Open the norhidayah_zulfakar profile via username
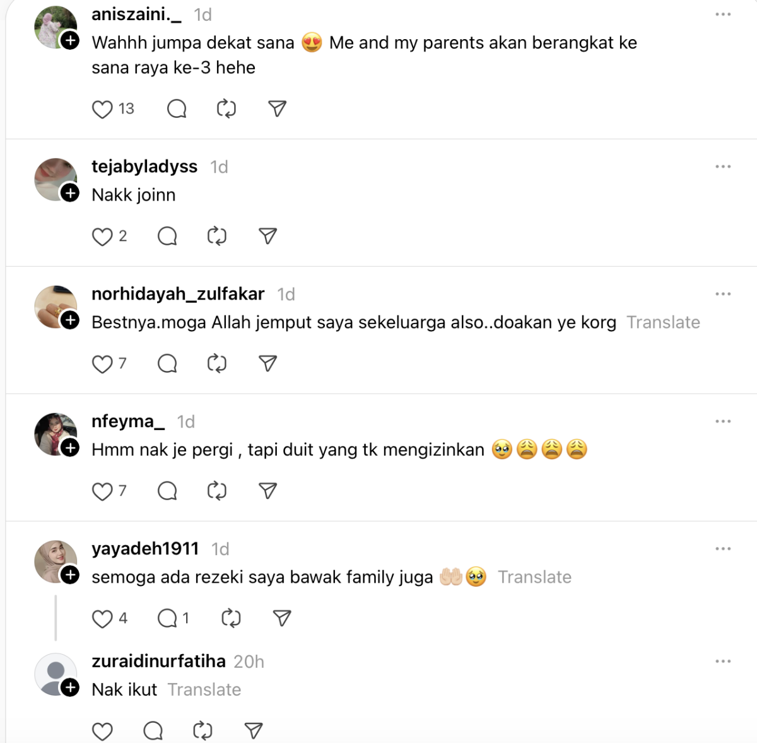 (x=178, y=294)
